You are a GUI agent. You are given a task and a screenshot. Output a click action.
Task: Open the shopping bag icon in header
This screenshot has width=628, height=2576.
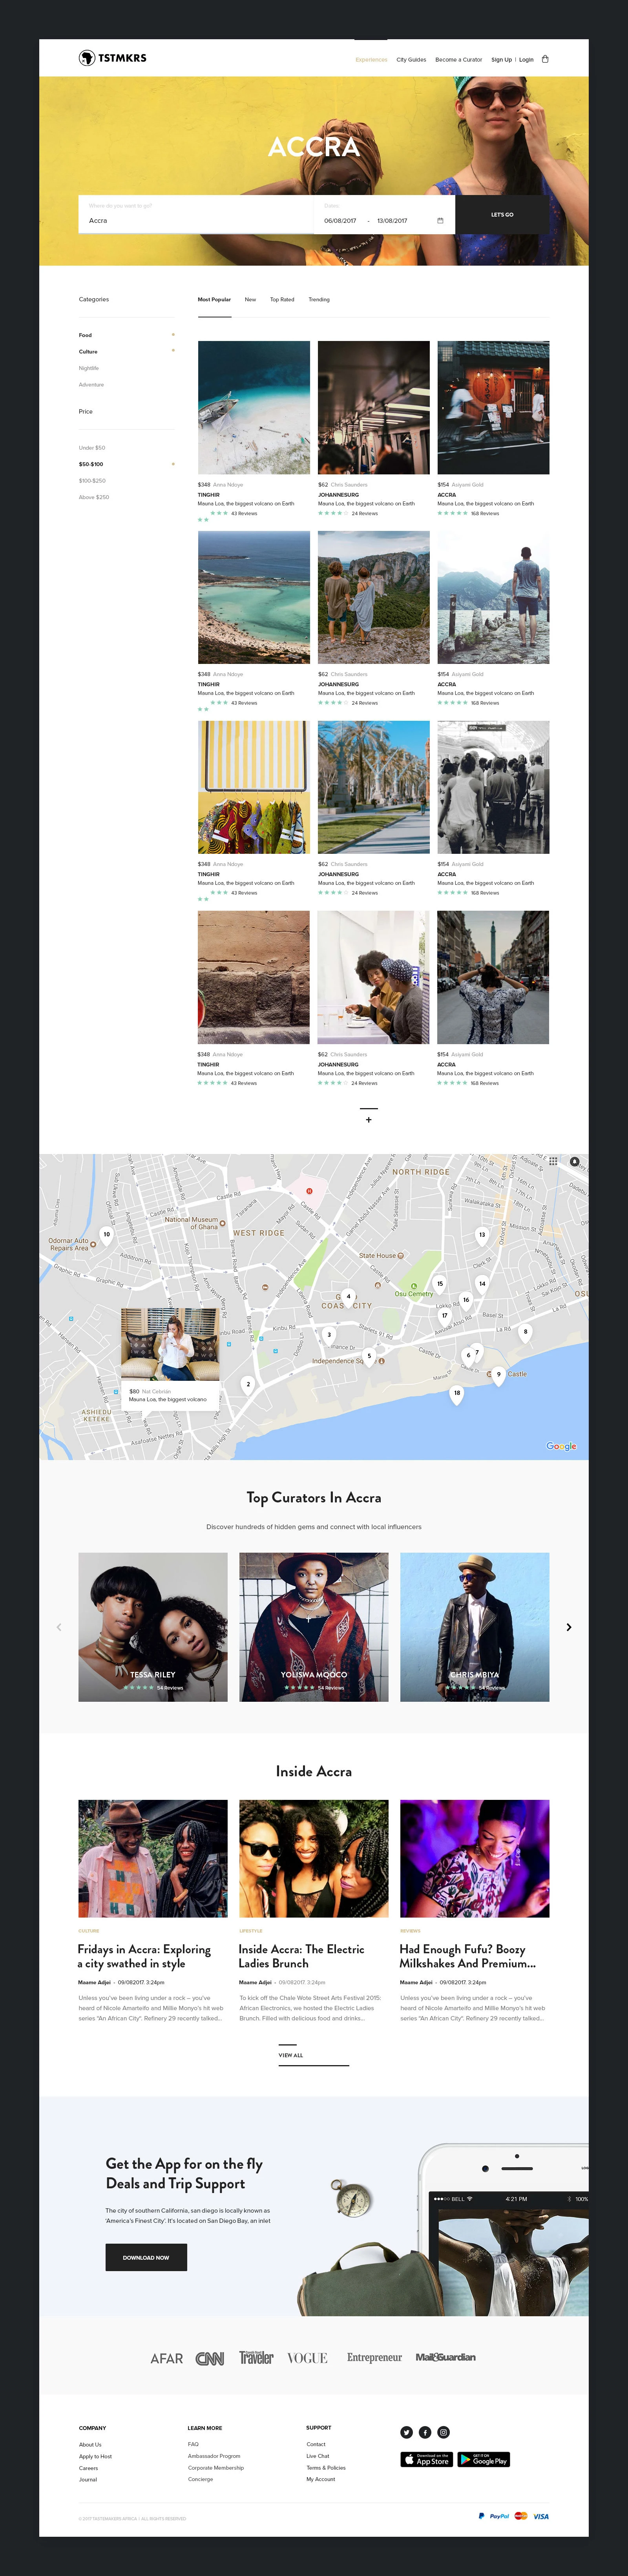(x=545, y=59)
